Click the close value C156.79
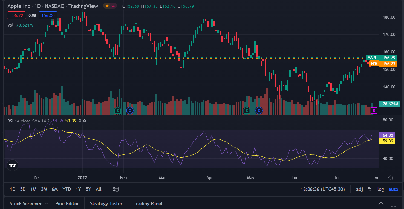Image resolution: width=404 pixels, height=209 pixels. pyautogui.click(x=186, y=6)
